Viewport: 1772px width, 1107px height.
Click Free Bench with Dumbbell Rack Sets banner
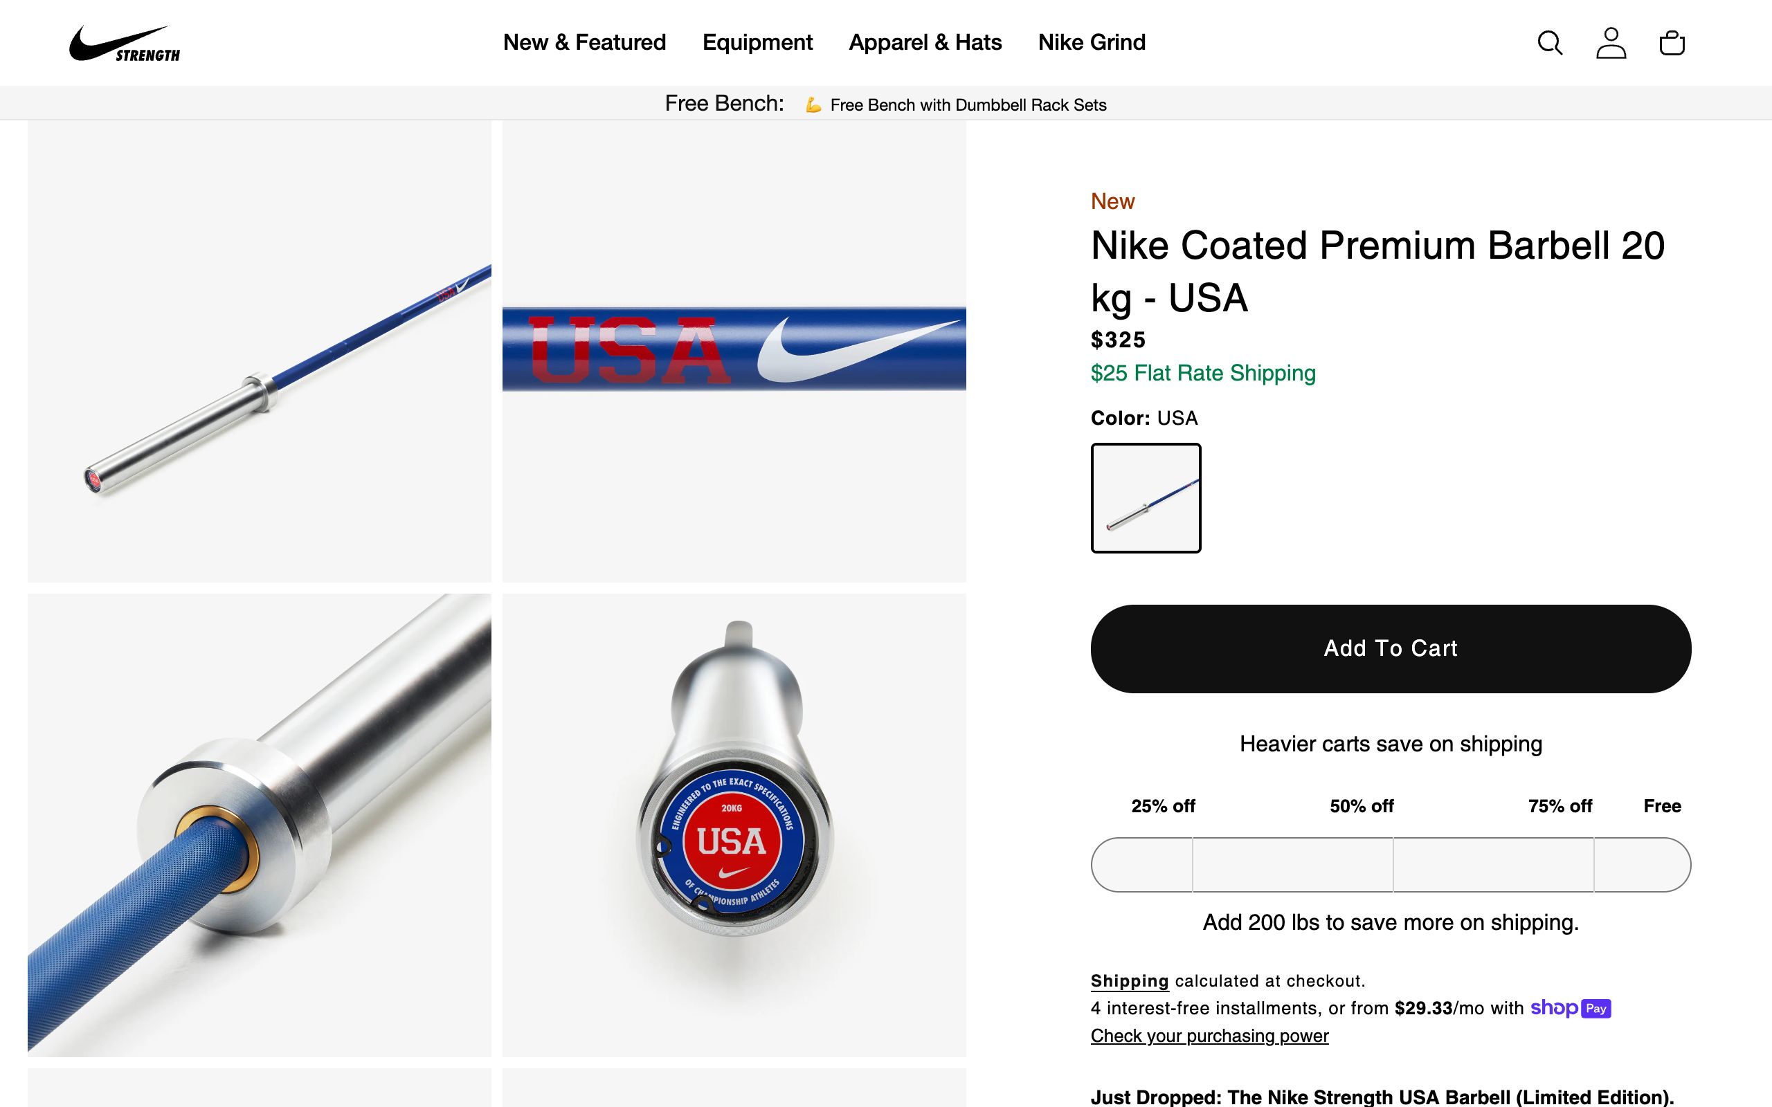coord(967,105)
